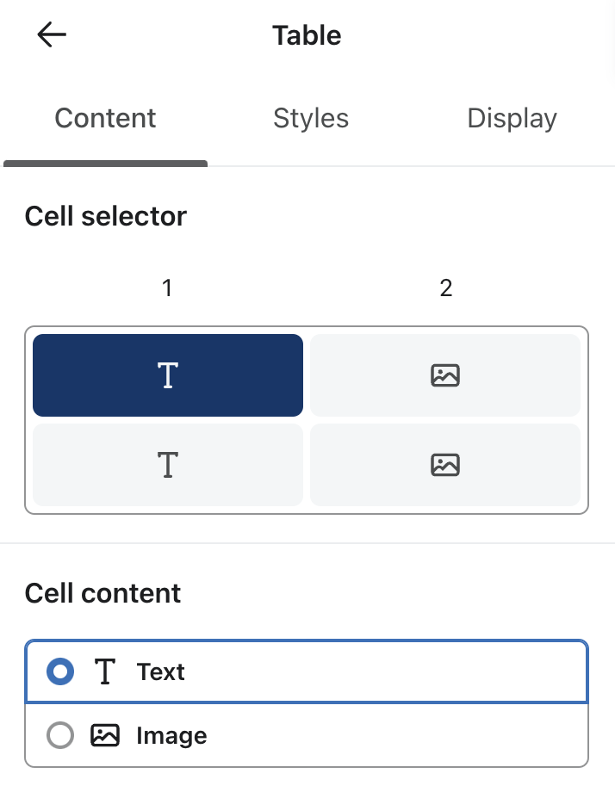Switch to the Display tab
This screenshot has height=792, width=615.
pos(512,118)
